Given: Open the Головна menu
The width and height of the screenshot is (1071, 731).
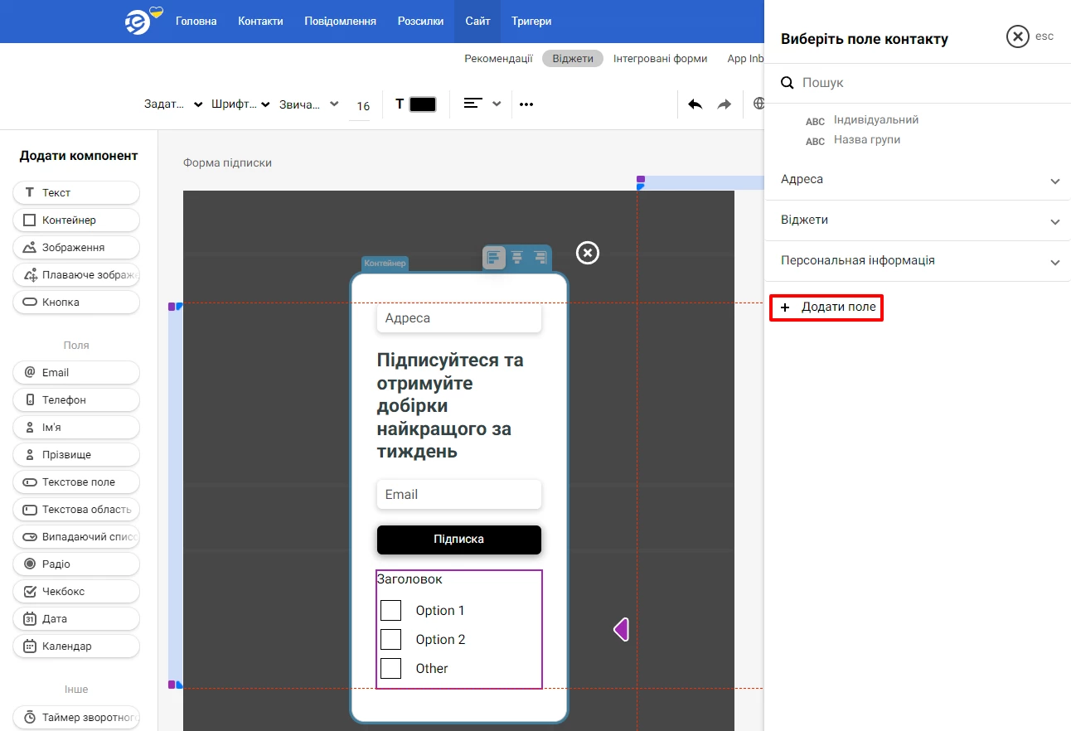Looking at the screenshot, I should [x=196, y=22].
